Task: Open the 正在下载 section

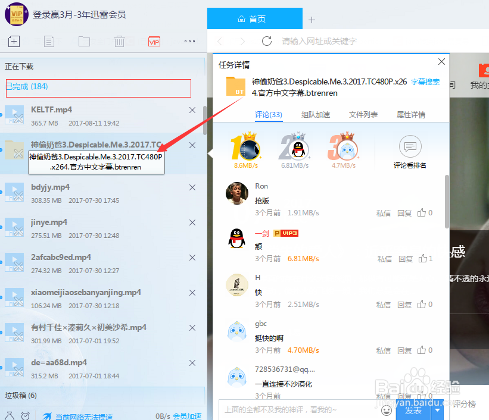Action: coord(102,67)
